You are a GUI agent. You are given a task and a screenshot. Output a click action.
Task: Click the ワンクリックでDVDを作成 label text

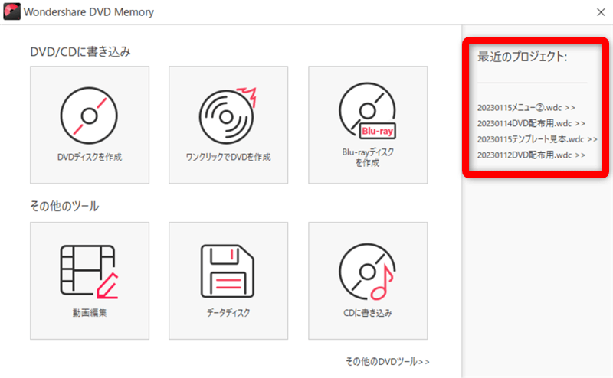[x=228, y=157]
